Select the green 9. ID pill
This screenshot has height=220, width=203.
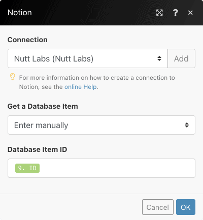27,168
